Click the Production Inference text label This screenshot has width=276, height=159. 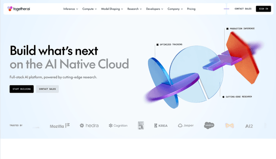pyautogui.click(x=242, y=28)
